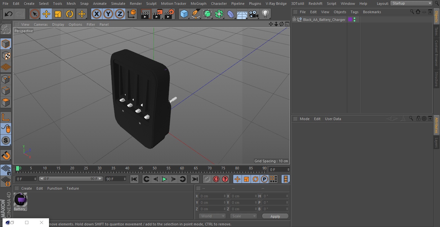
Task: Toggle X-axis lock
Action: pos(97,14)
